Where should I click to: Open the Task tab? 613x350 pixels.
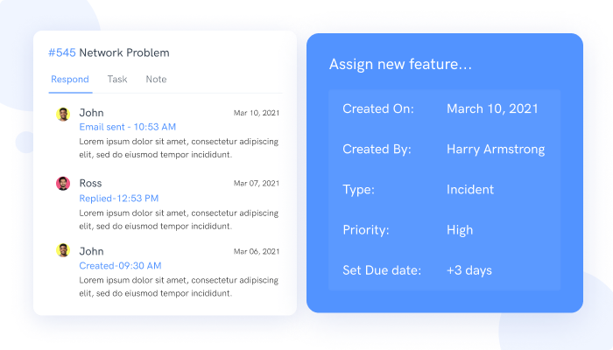pos(117,80)
